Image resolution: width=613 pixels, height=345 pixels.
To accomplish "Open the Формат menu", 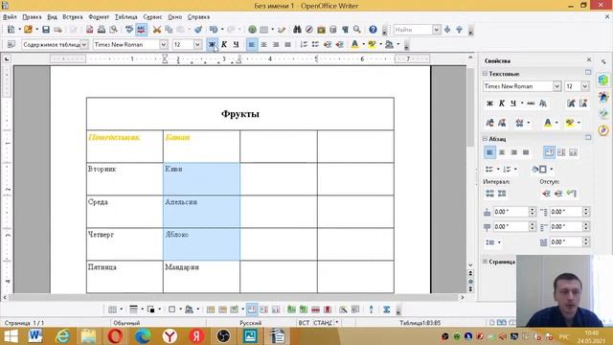I will pos(99,17).
